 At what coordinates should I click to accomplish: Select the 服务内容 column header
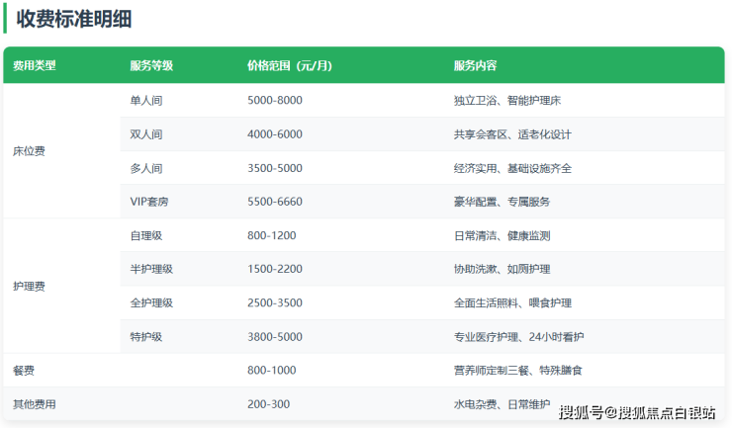[x=475, y=66]
